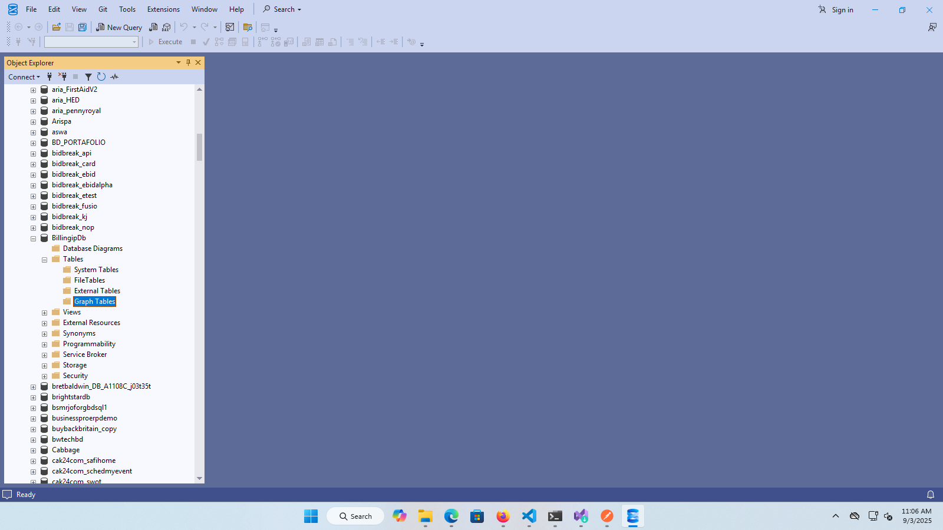This screenshot has width=943, height=530.
Task: Open the available databases combo box
Action: point(91,42)
